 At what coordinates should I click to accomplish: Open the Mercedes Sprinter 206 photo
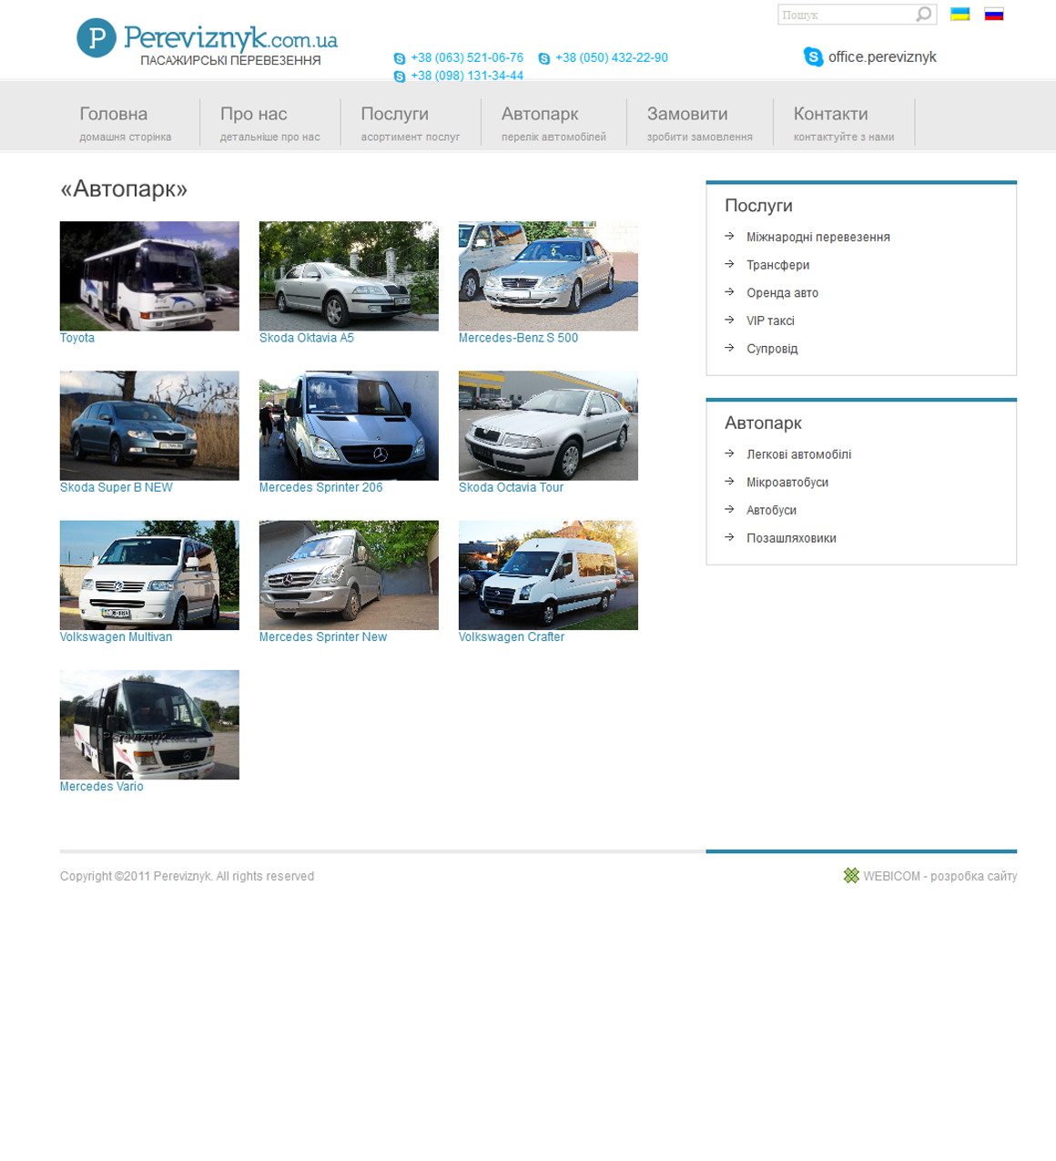[x=349, y=425]
